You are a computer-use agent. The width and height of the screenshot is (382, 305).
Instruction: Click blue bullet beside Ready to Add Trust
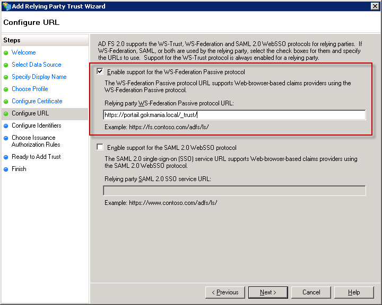[x=6, y=157]
